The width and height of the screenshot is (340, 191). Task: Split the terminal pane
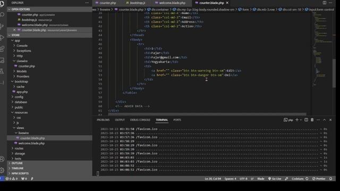[306, 120]
